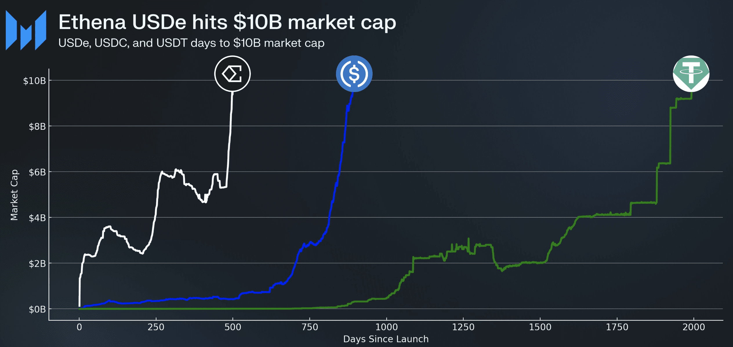The height and width of the screenshot is (347, 733).
Task: Click the '$4B' y-axis label
Action: click(37, 218)
